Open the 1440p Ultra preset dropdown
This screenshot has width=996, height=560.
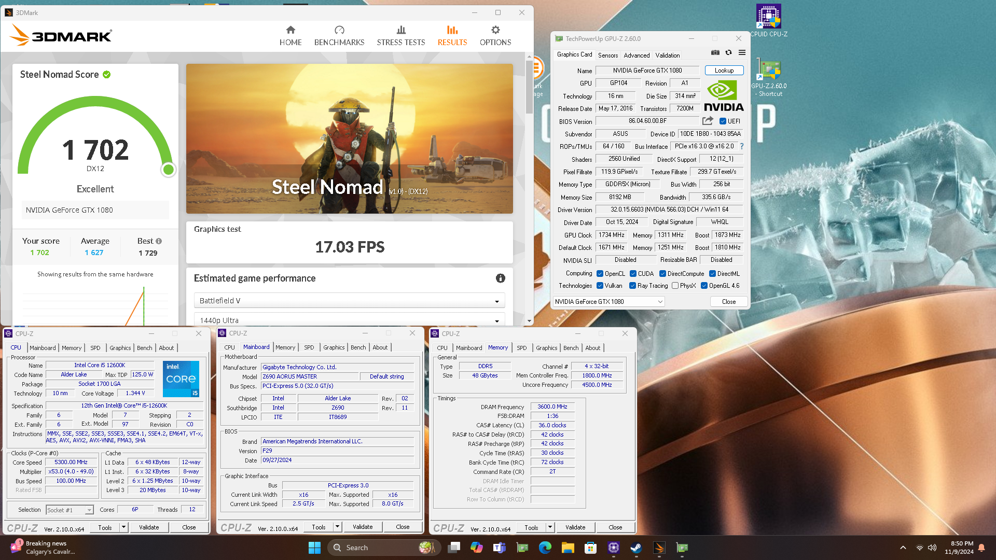pyautogui.click(x=349, y=320)
